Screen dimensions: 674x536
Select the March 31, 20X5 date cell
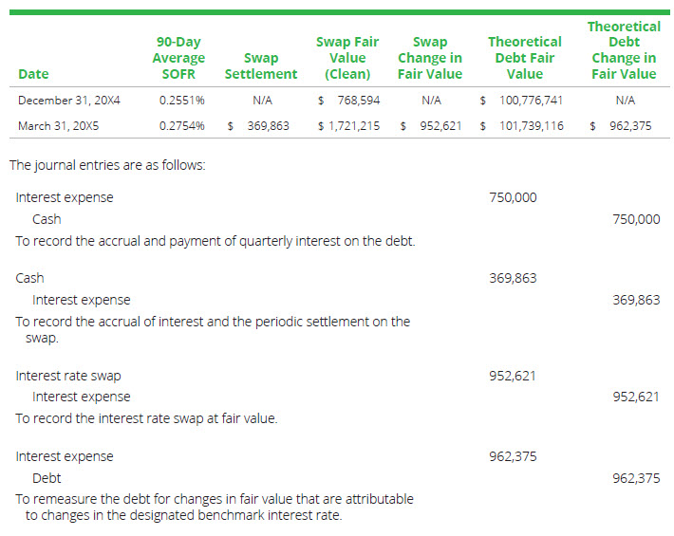pyautogui.click(x=60, y=125)
